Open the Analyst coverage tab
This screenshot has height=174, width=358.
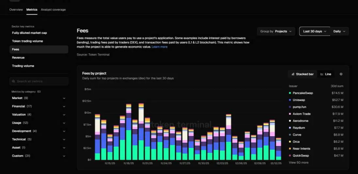pyautogui.click(x=53, y=9)
